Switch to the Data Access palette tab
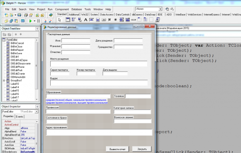 107,14
